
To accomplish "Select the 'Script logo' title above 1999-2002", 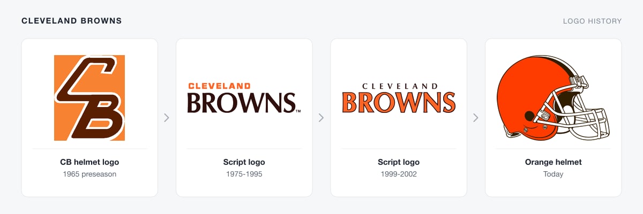I will (x=399, y=162).
